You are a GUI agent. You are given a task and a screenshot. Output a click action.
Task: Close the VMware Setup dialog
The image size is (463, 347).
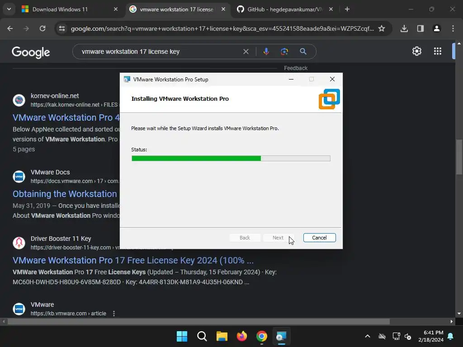click(332, 79)
